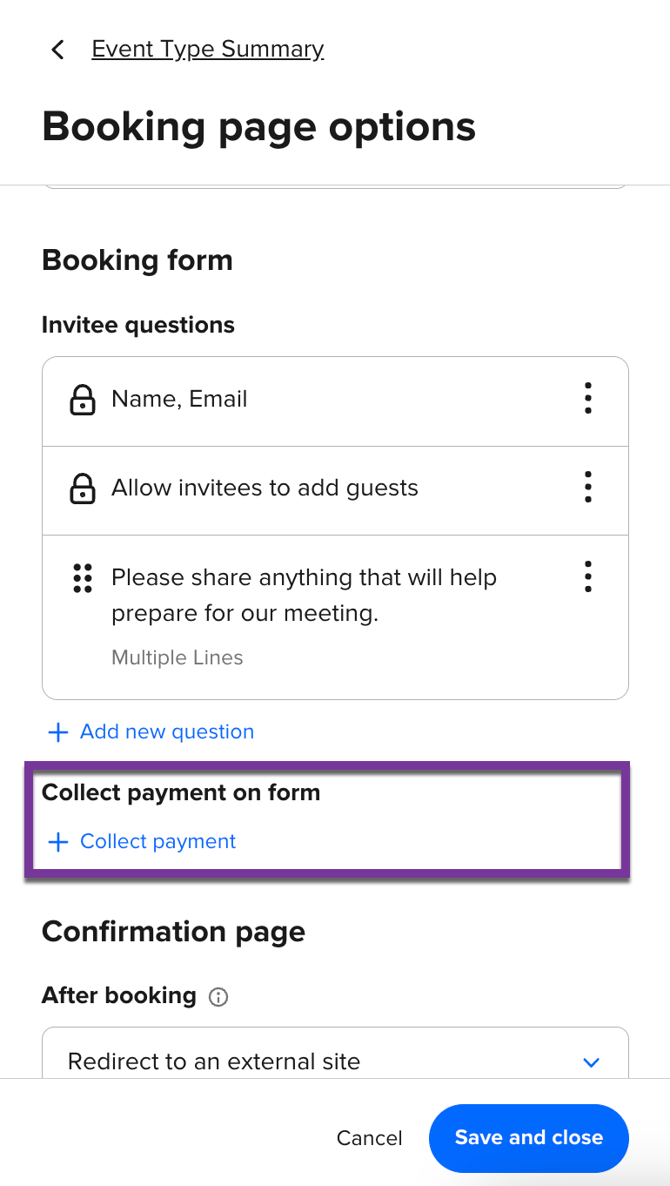Screen dimensions: 670x1186
Task: Click the Save and close button
Action: pos(528,1138)
